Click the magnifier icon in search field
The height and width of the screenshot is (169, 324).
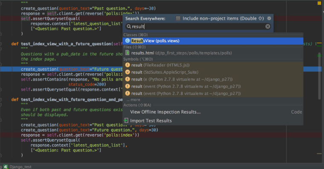pyautogui.click(x=129, y=26)
